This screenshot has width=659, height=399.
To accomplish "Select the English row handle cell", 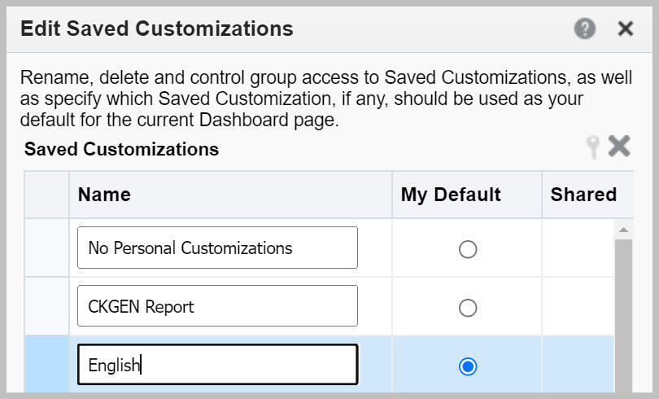I will coord(46,365).
